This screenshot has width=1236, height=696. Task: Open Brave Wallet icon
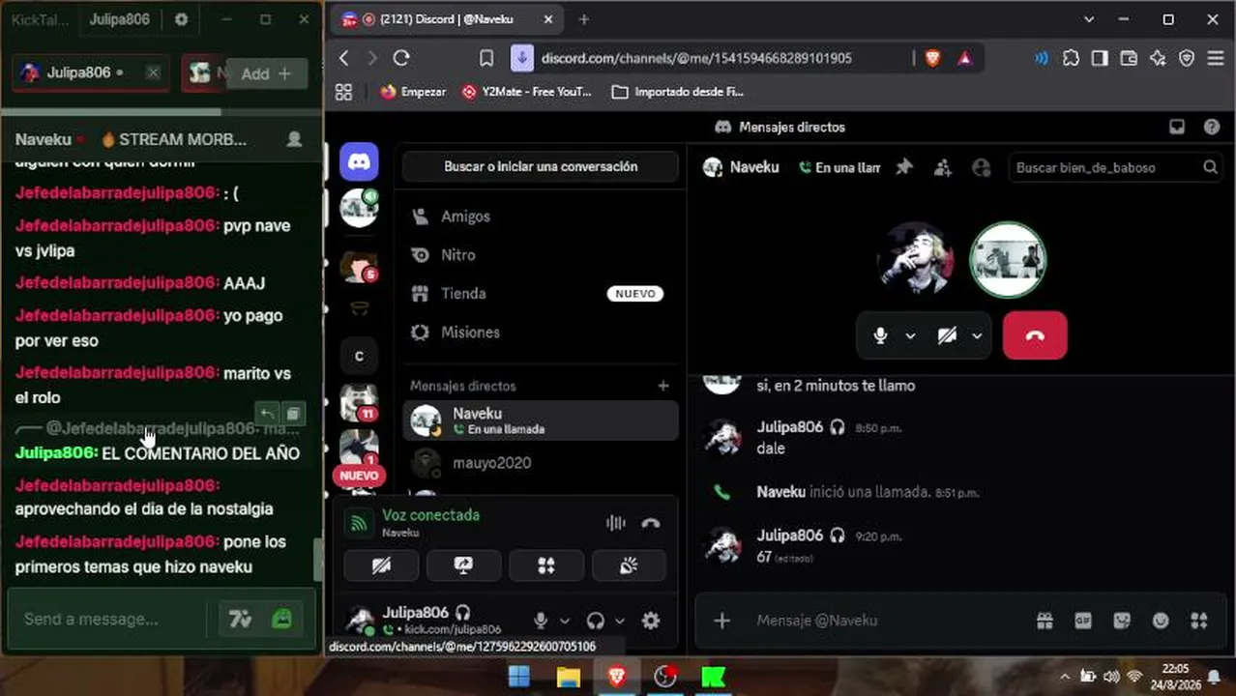1129,58
